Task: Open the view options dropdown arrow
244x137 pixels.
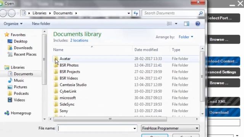Action: pyautogui.click(x=176, y=24)
